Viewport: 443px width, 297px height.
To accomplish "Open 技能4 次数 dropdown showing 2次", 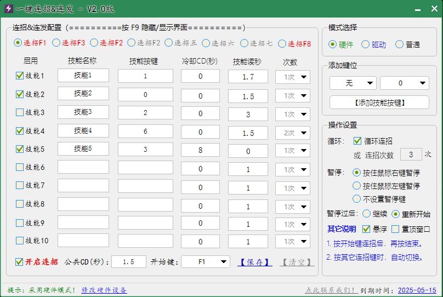I will (293, 133).
